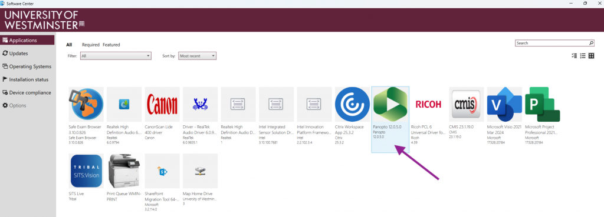The height and width of the screenshot is (217, 604).
Task: Open the Citrix Workspace App icon
Action: point(353,105)
